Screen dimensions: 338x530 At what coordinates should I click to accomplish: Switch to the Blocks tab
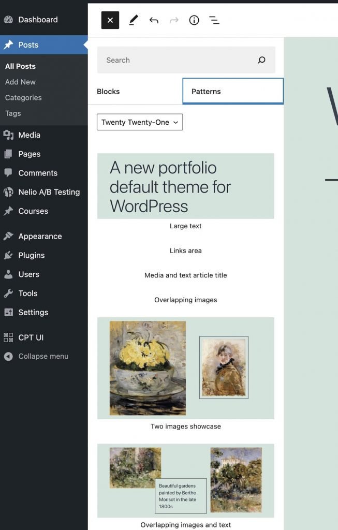click(135, 92)
